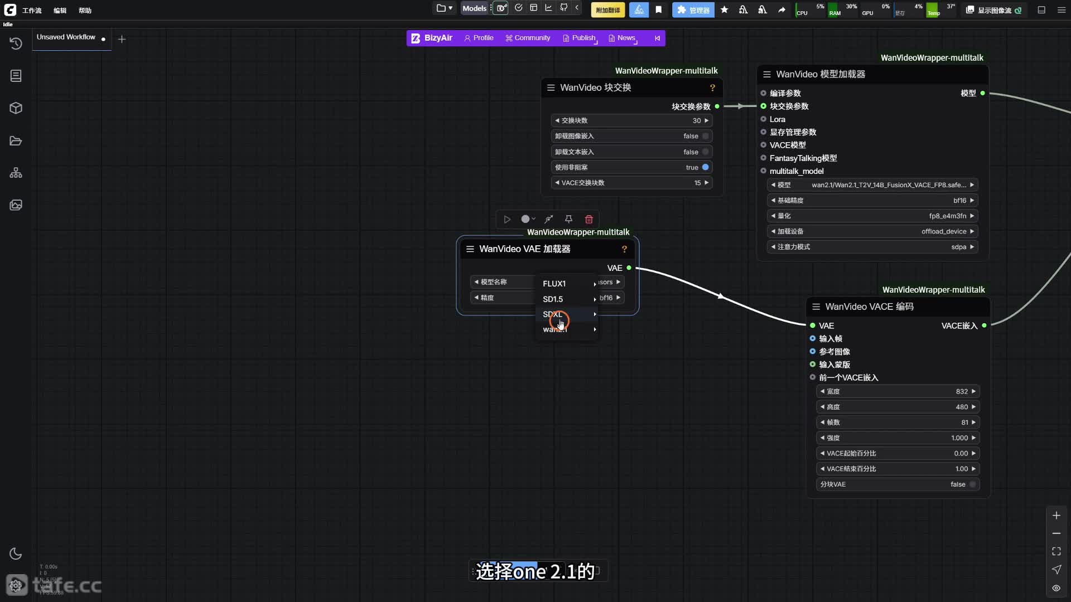Image resolution: width=1071 pixels, height=602 pixels.
Task: Pin the selected VAE loader node
Action: click(x=568, y=219)
